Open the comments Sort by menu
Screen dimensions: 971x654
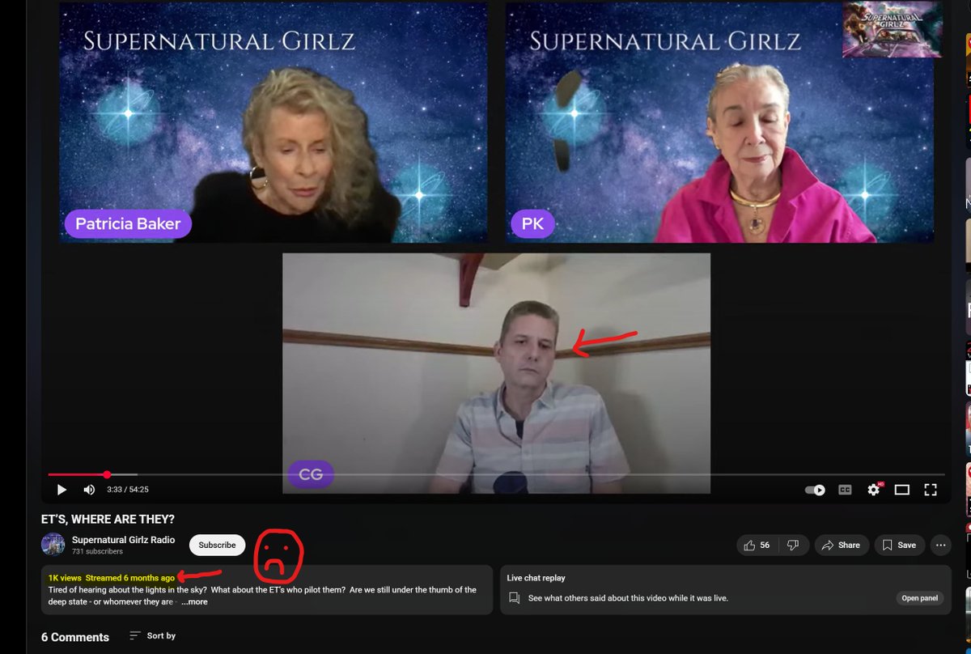152,636
